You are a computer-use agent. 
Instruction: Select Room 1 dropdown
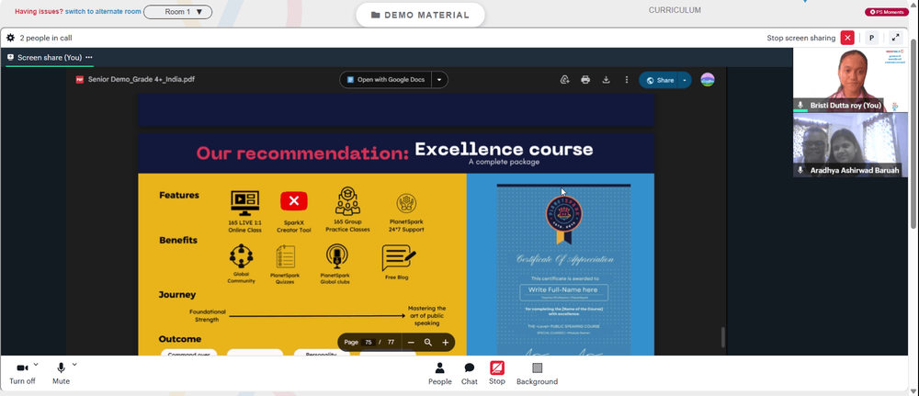coord(177,12)
